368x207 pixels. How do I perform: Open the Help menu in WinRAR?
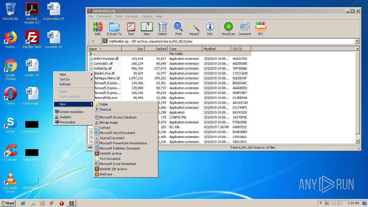point(159,16)
